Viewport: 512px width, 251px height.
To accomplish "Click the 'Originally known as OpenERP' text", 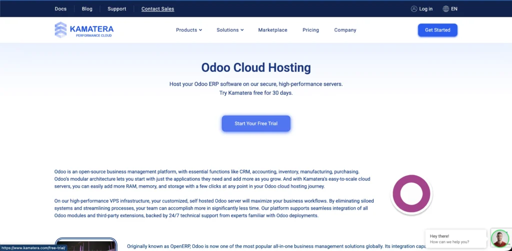I will [x=277, y=246].
